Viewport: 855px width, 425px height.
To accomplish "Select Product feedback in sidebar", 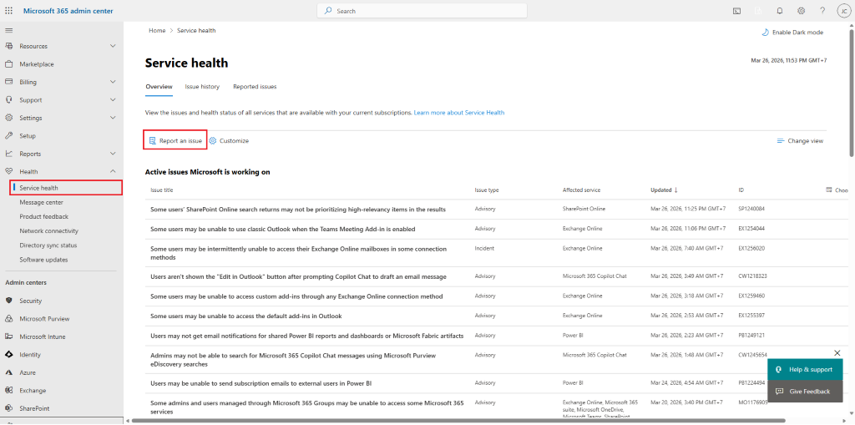I will click(x=44, y=216).
